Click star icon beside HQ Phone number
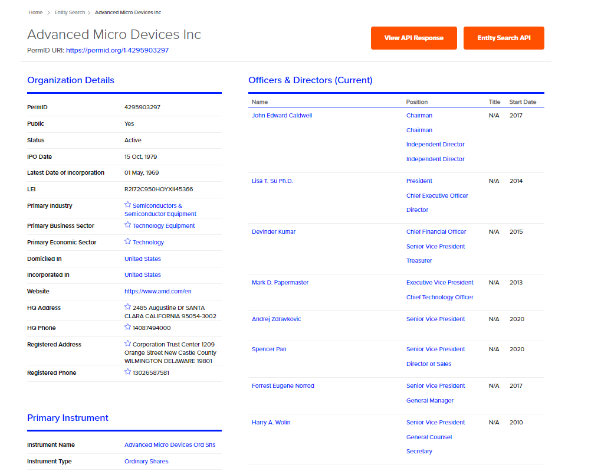This screenshot has height=474, width=601. (127, 327)
